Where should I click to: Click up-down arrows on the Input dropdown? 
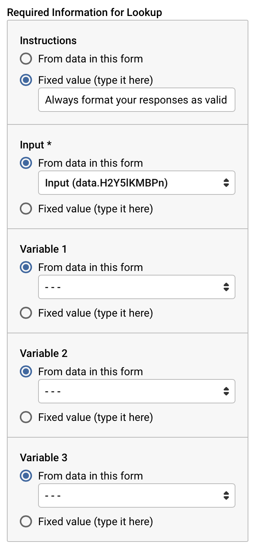[226, 183]
